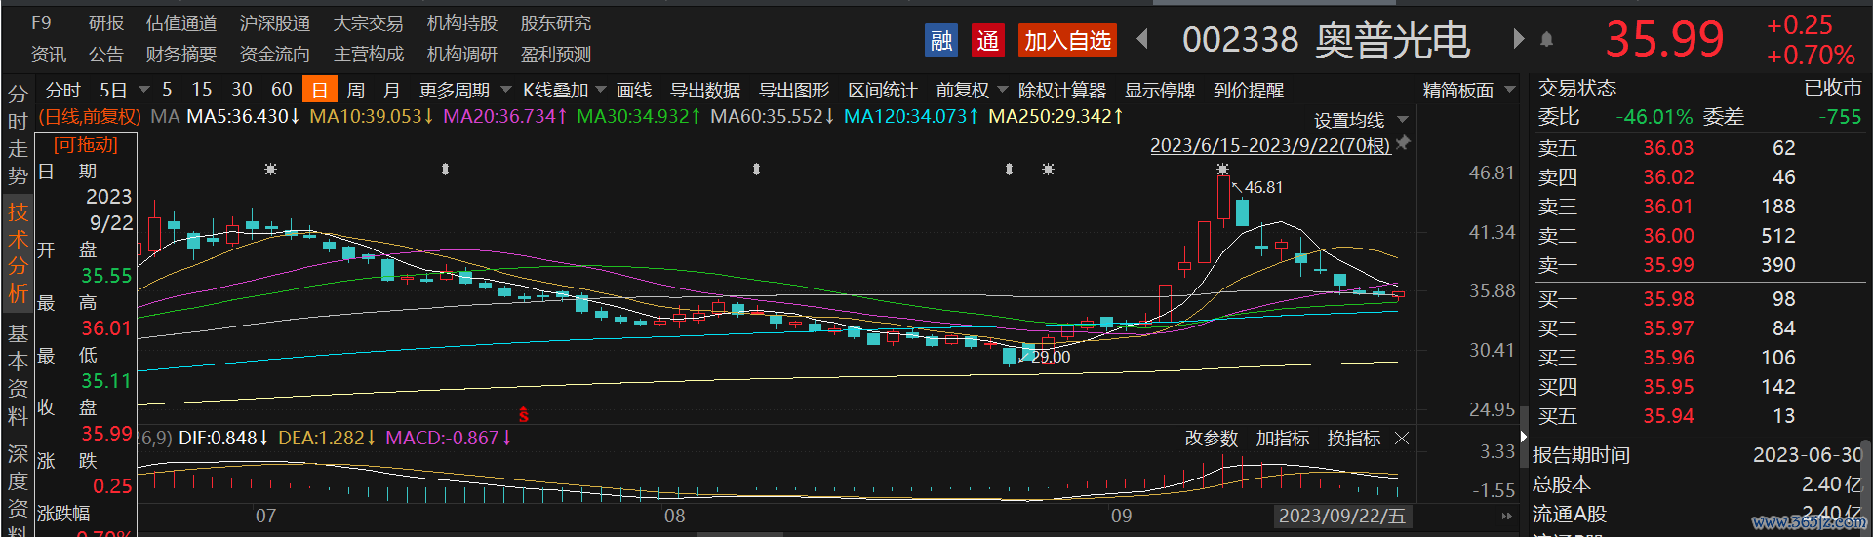Go to previous stock with left arrow
Viewport: 1873px width, 537px height.
[1142, 39]
